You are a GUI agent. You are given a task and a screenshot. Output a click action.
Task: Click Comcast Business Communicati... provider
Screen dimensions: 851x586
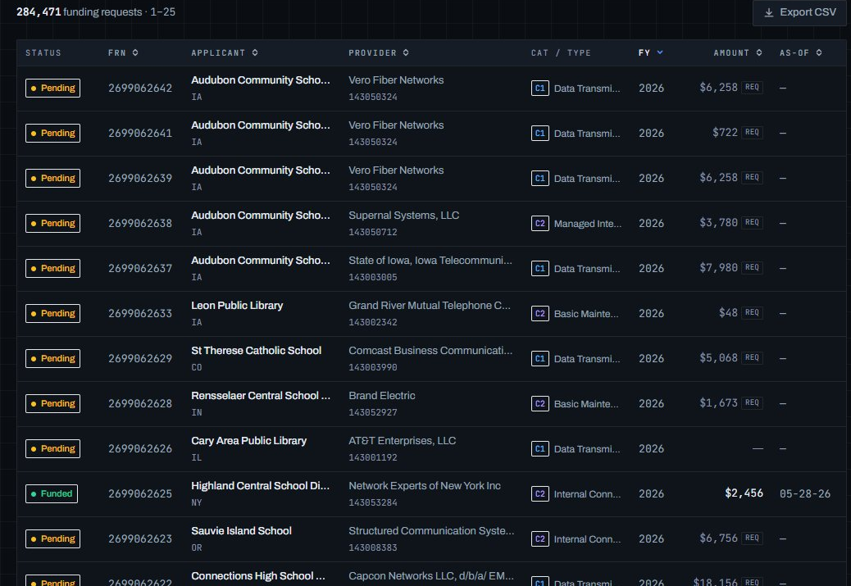click(x=430, y=351)
